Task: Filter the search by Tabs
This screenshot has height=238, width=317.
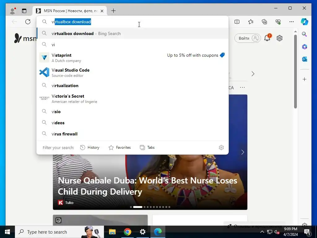Action: (147, 148)
